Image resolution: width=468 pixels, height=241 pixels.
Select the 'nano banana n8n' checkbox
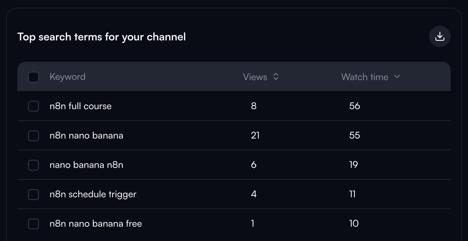33,165
